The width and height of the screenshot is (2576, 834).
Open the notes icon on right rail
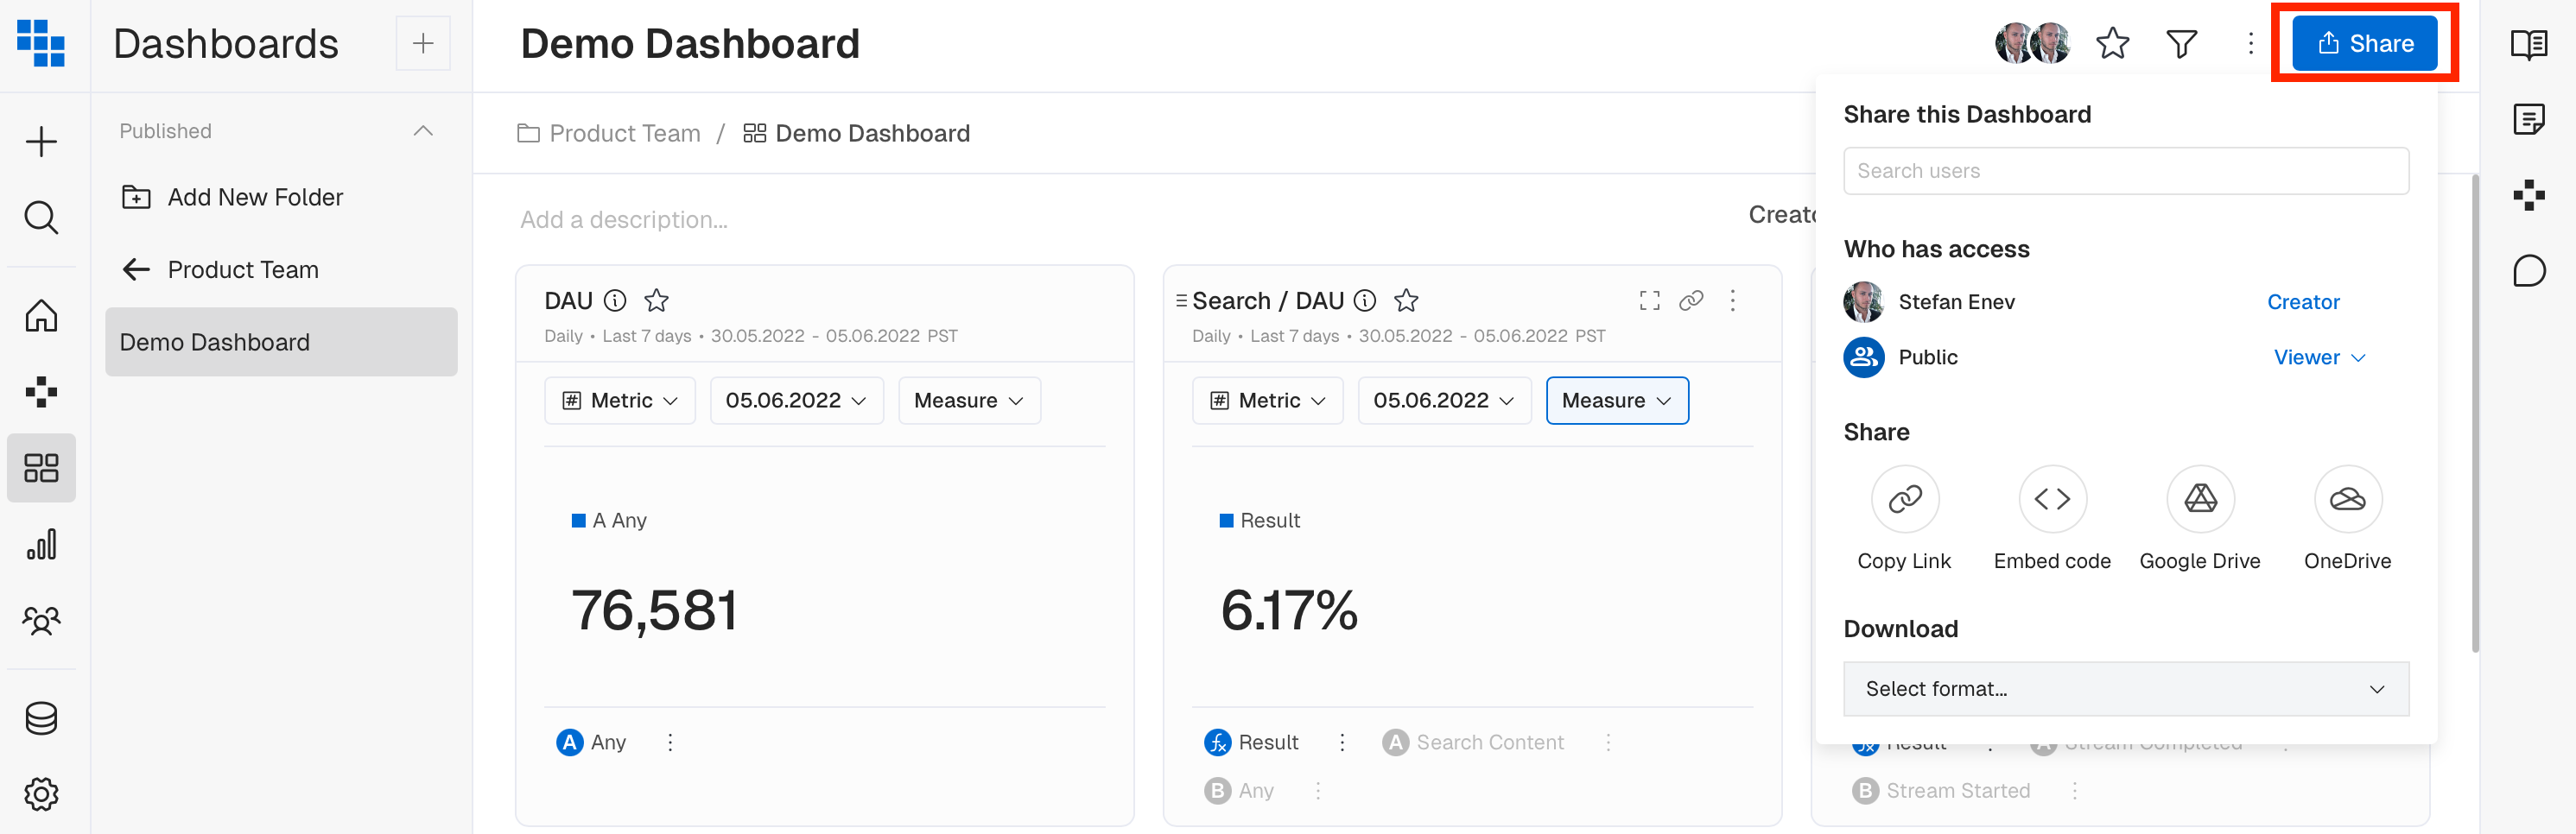(2528, 120)
